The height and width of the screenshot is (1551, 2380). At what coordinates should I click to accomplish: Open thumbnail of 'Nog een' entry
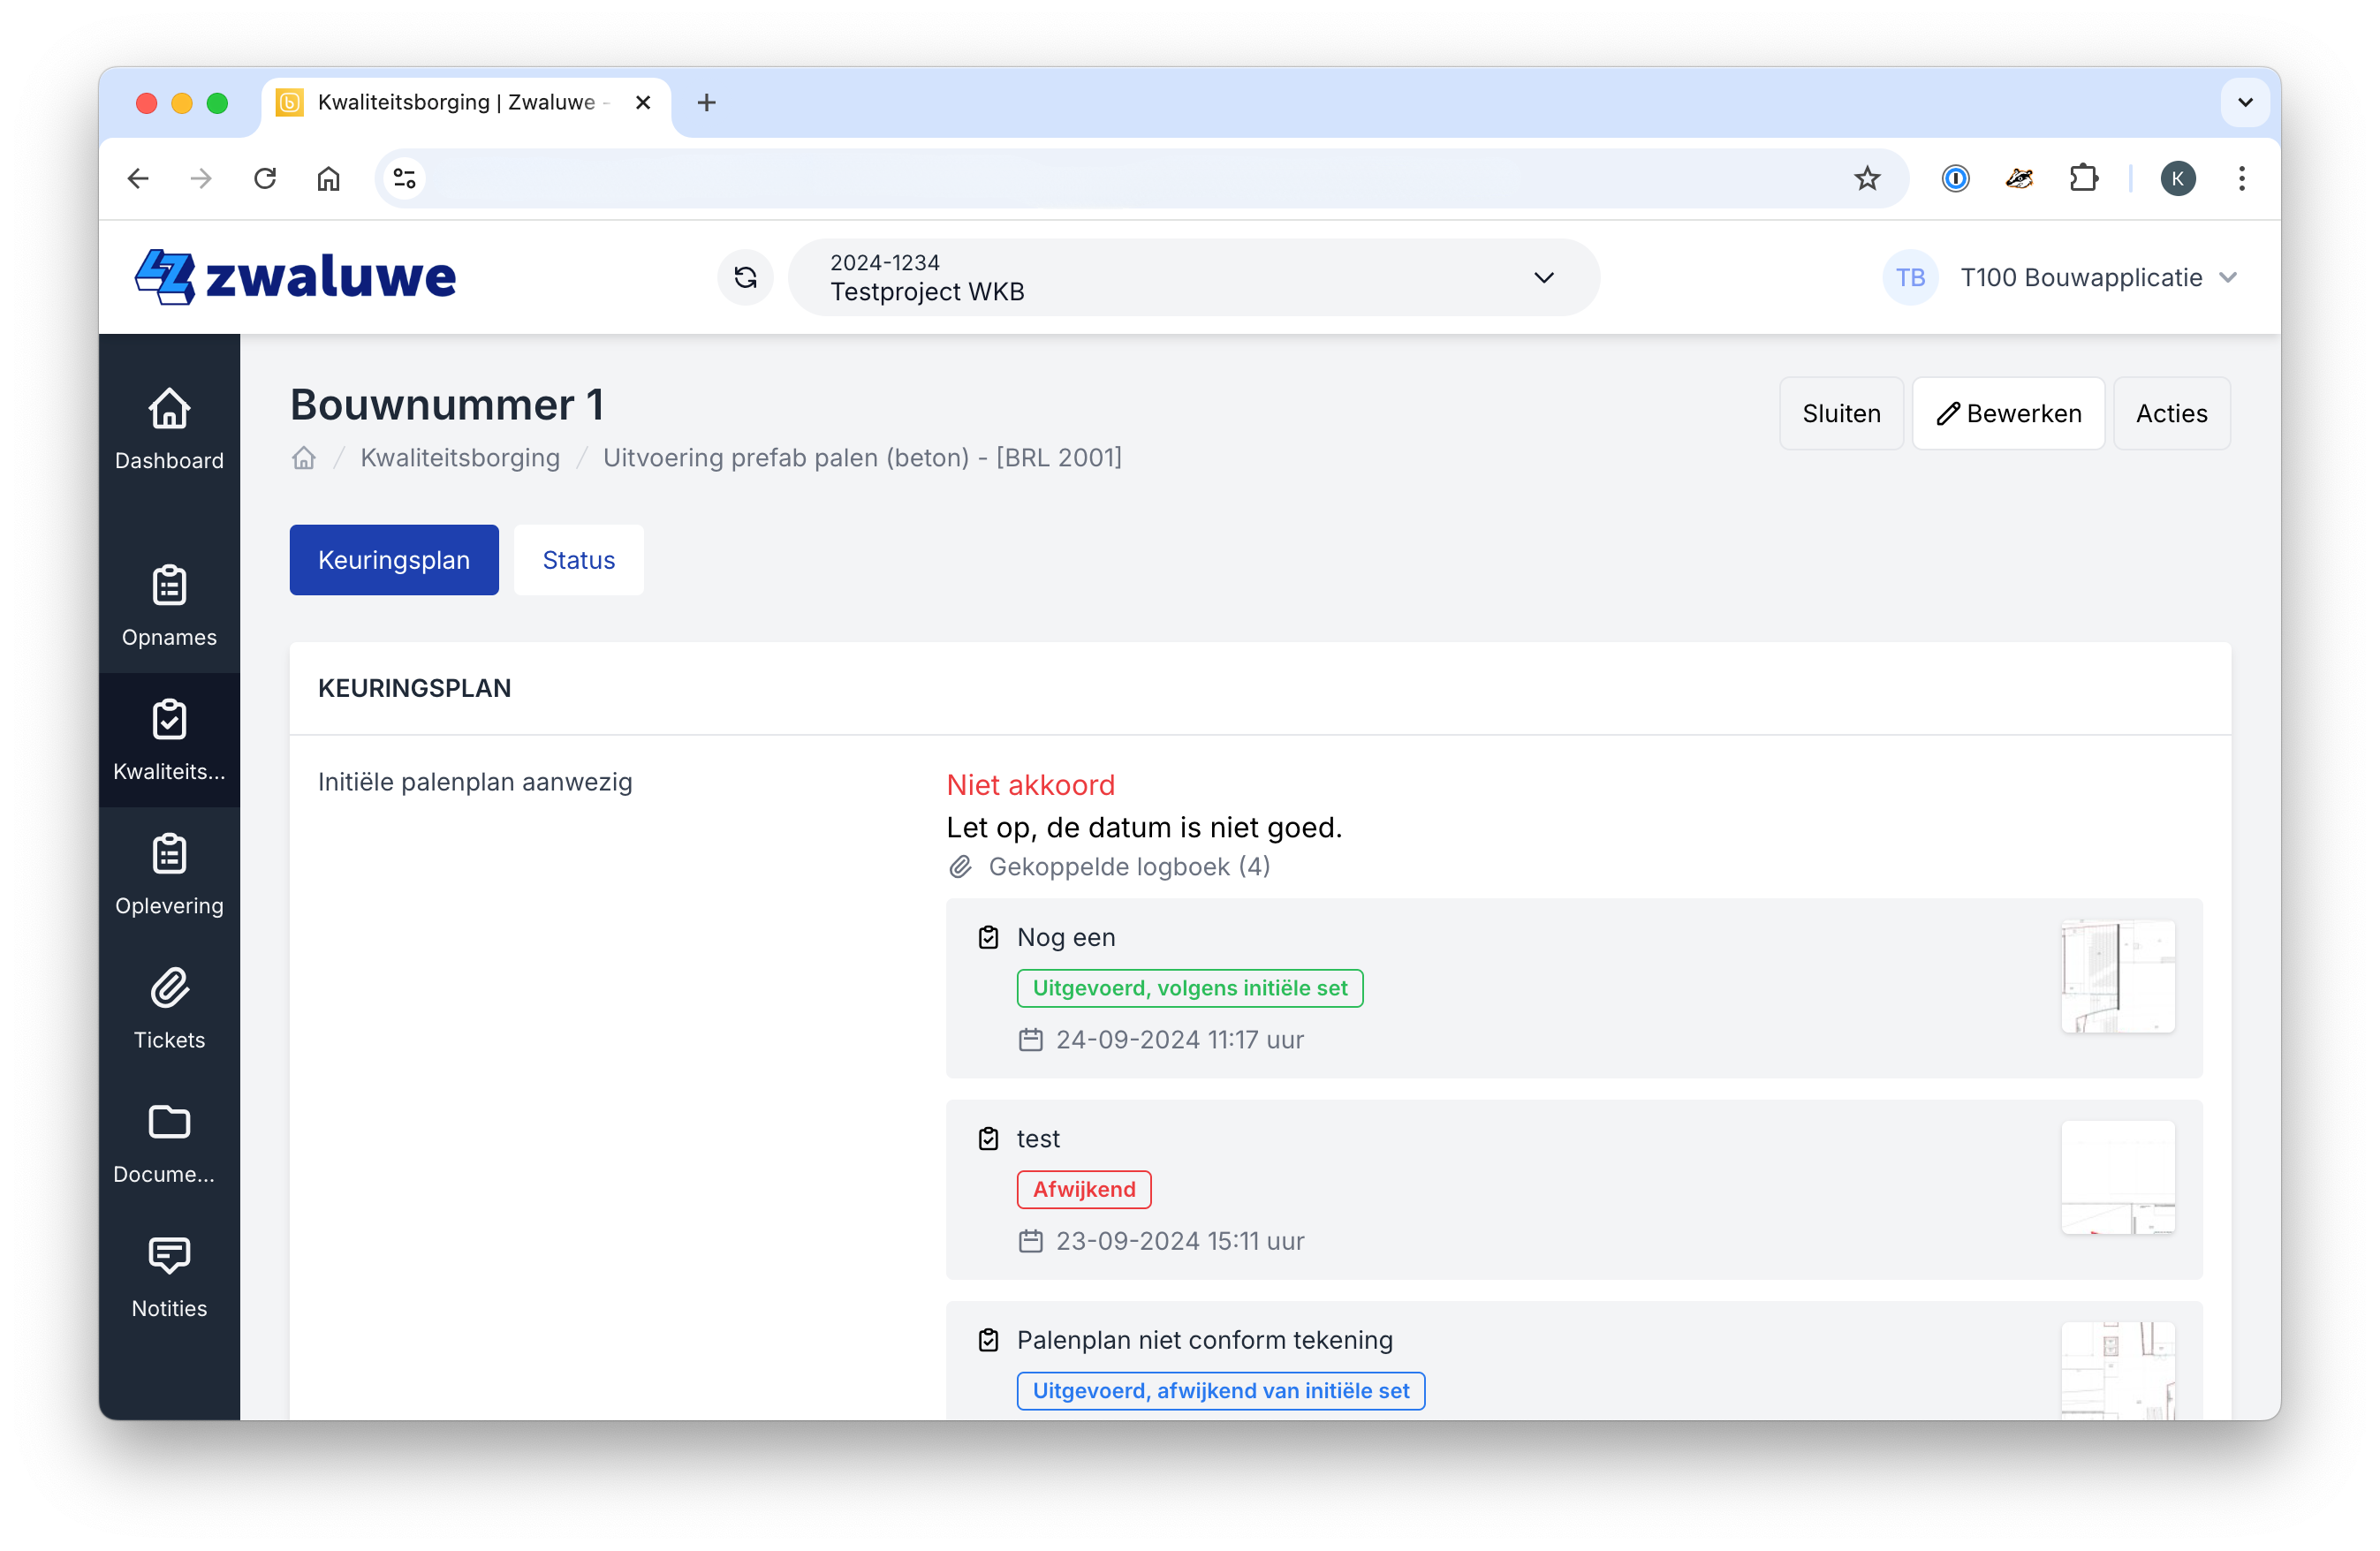[2117, 976]
